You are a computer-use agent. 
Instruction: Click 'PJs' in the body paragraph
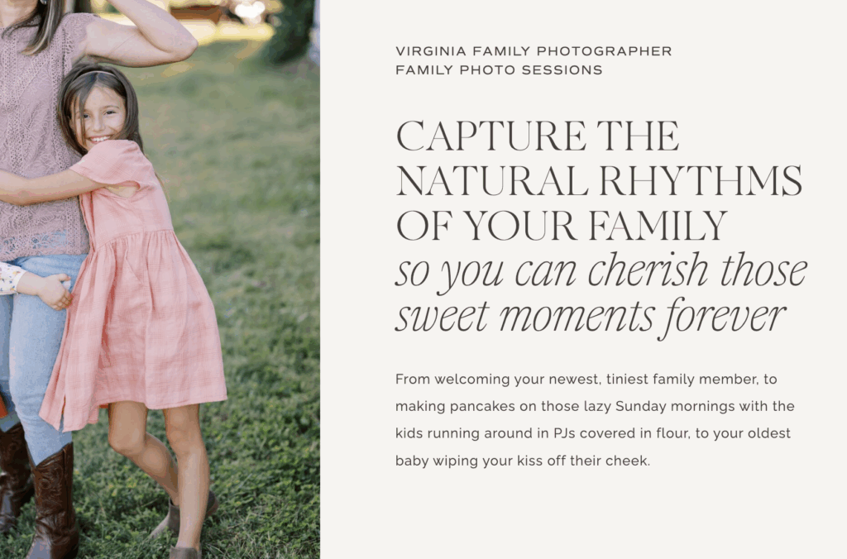[564, 433]
